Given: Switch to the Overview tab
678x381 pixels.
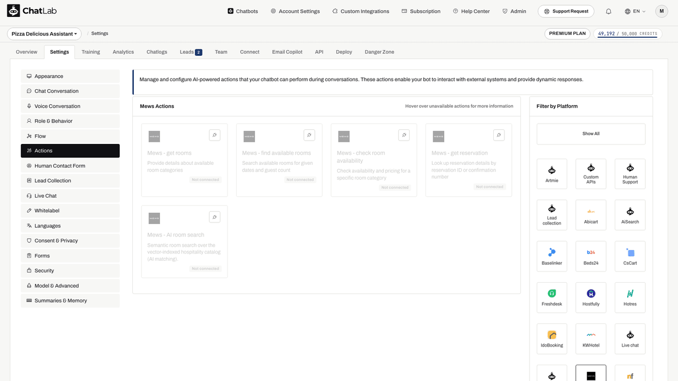Looking at the screenshot, I should (x=27, y=52).
